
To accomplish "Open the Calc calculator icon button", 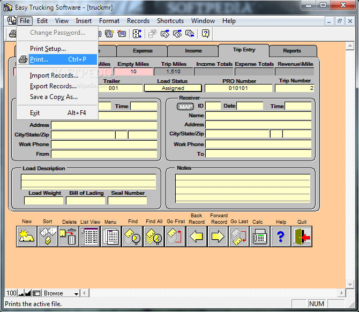I will click(x=260, y=237).
